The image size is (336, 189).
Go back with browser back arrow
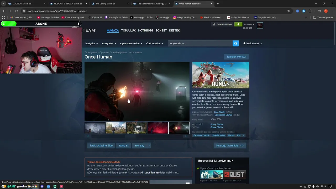[4, 11]
